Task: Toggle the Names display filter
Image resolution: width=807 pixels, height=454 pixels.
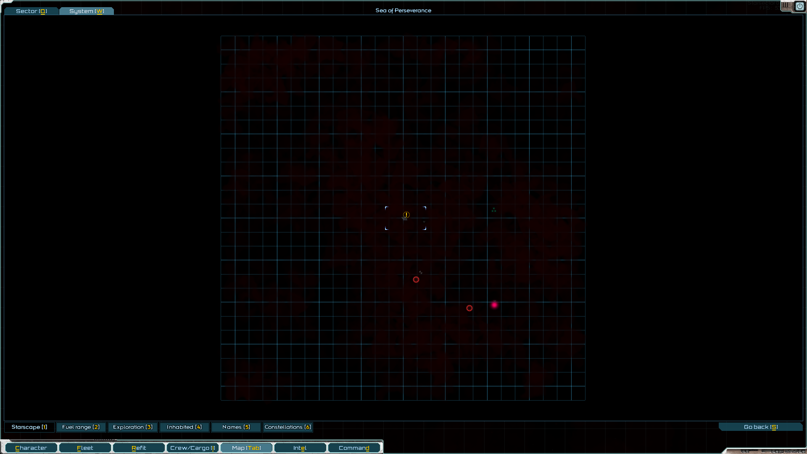Action: click(x=236, y=427)
